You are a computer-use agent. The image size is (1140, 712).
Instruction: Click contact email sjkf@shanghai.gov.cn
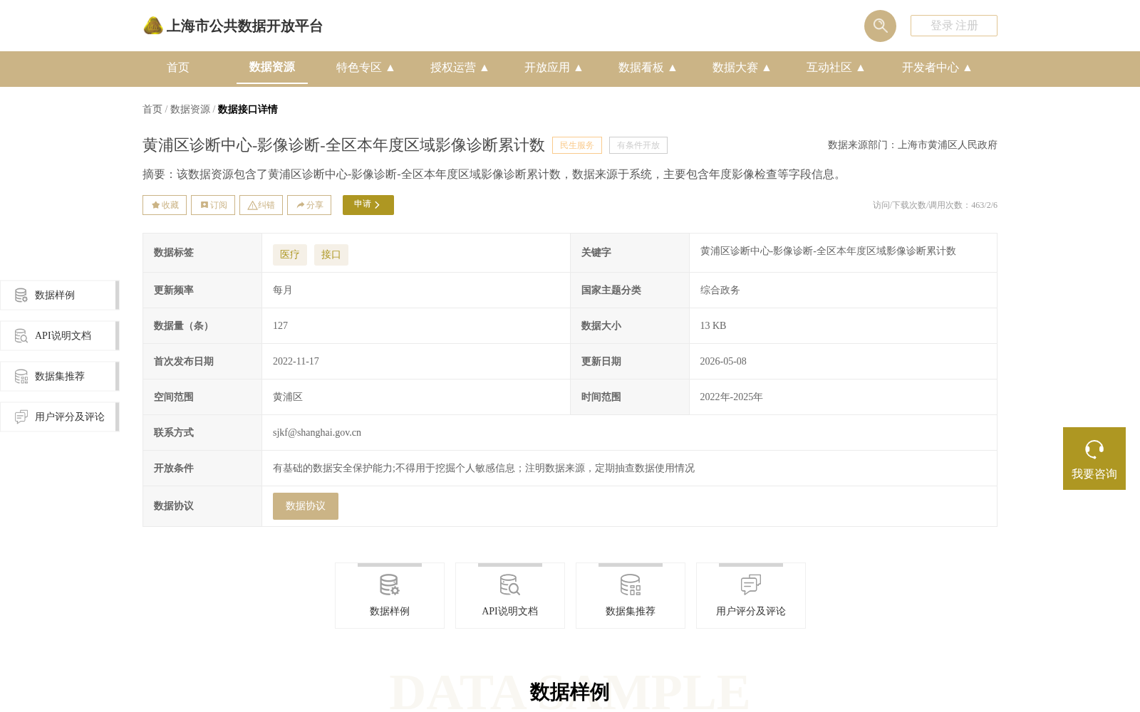click(317, 432)
